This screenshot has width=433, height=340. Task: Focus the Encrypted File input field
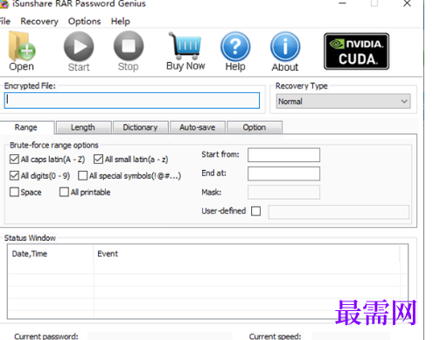(x=132, y=101)
